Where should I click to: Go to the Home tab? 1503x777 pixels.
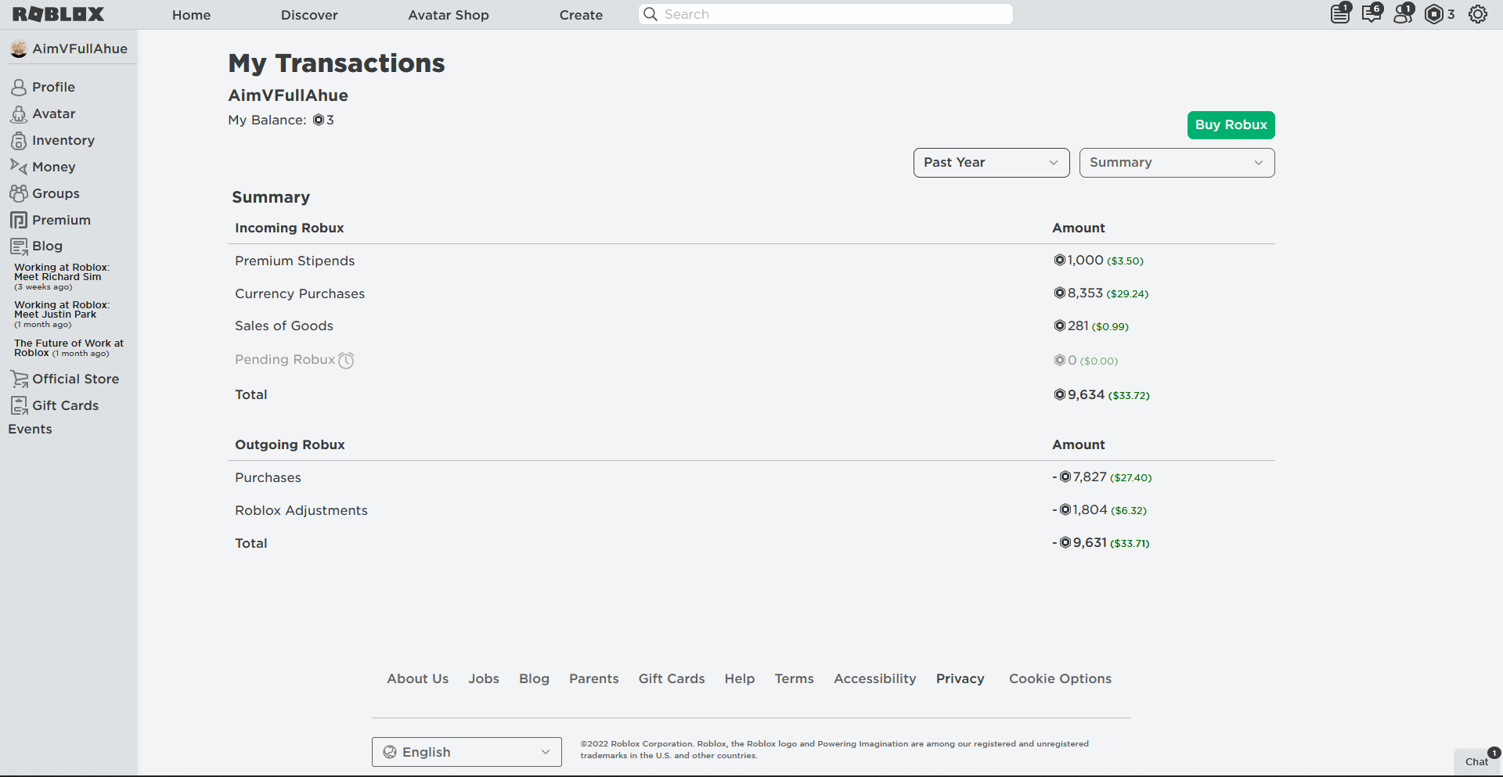tap(191, 15)
